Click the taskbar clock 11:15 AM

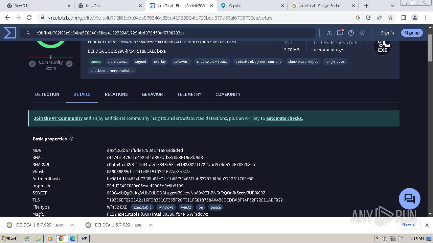coord(416,239)
